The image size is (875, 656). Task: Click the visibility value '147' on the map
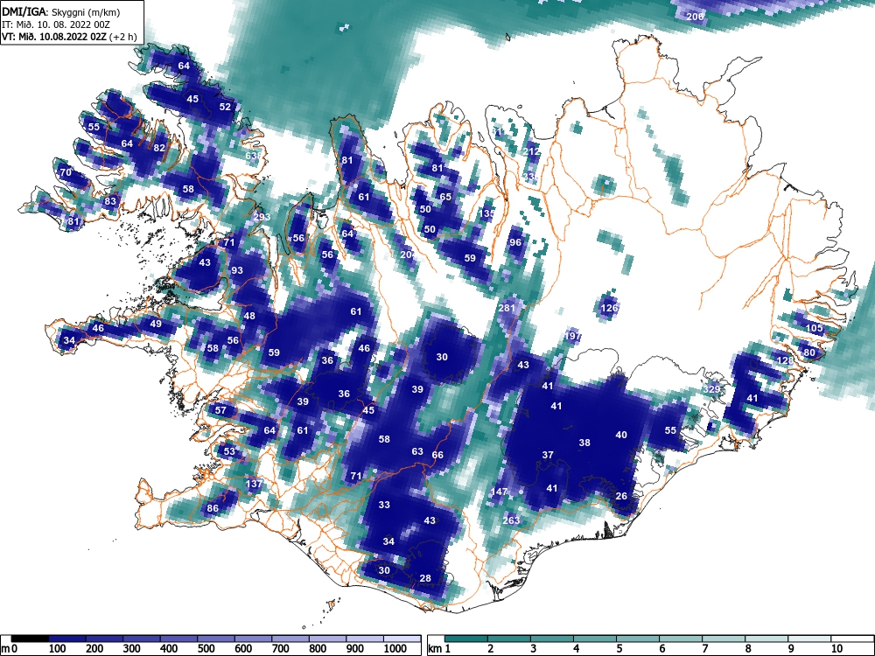(x=499, y=492)
